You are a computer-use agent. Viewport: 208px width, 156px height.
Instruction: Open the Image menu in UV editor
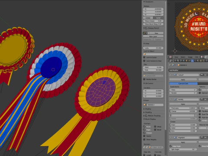190,57
